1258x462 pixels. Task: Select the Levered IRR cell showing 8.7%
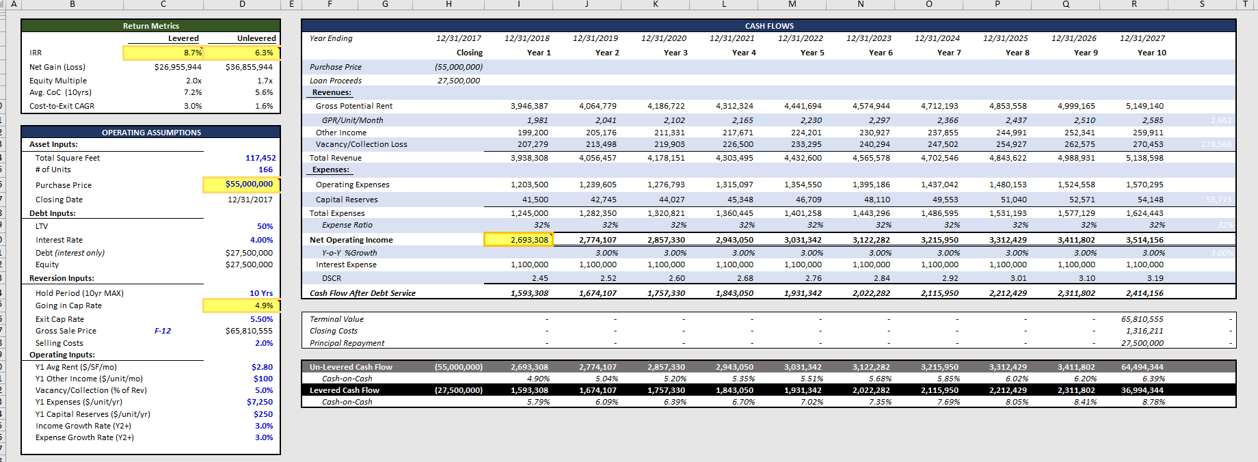[x=163, y=53]
